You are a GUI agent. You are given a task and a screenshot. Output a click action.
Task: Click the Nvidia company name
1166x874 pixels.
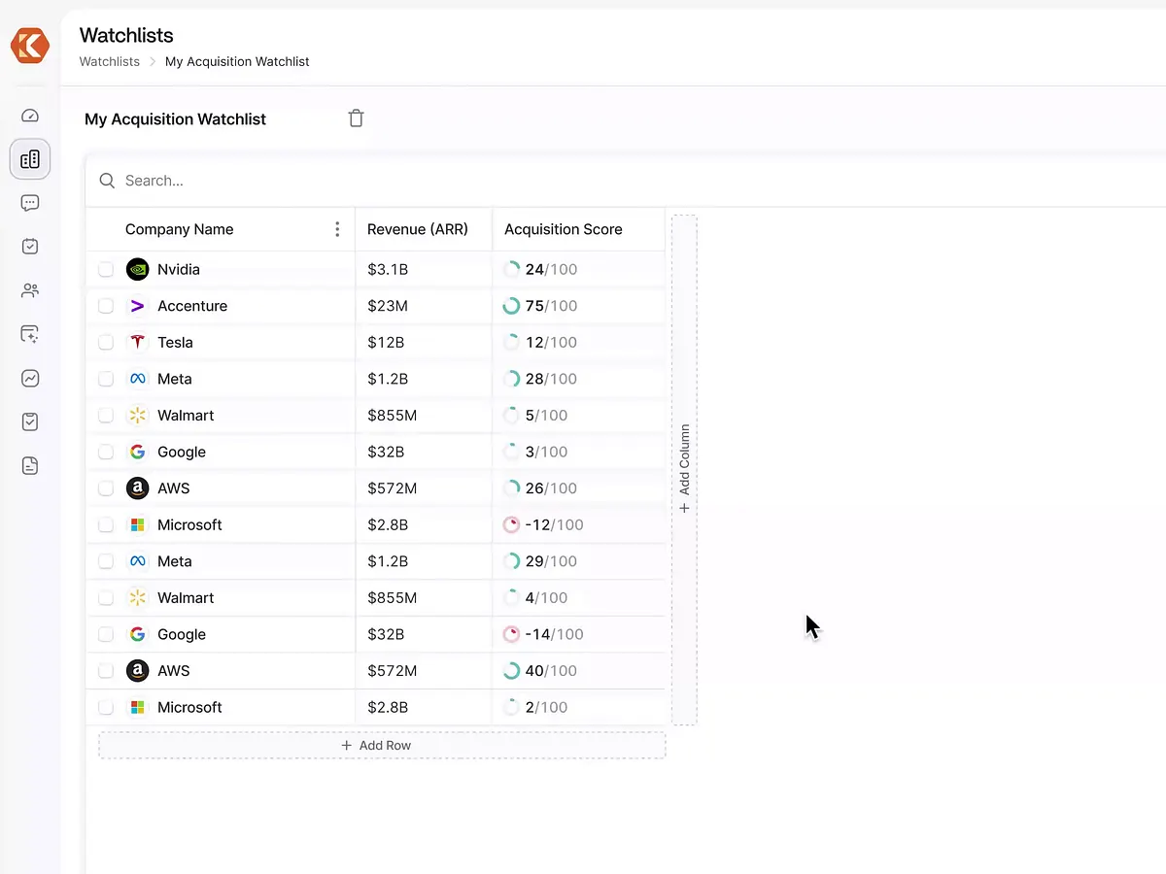[179, 269]
